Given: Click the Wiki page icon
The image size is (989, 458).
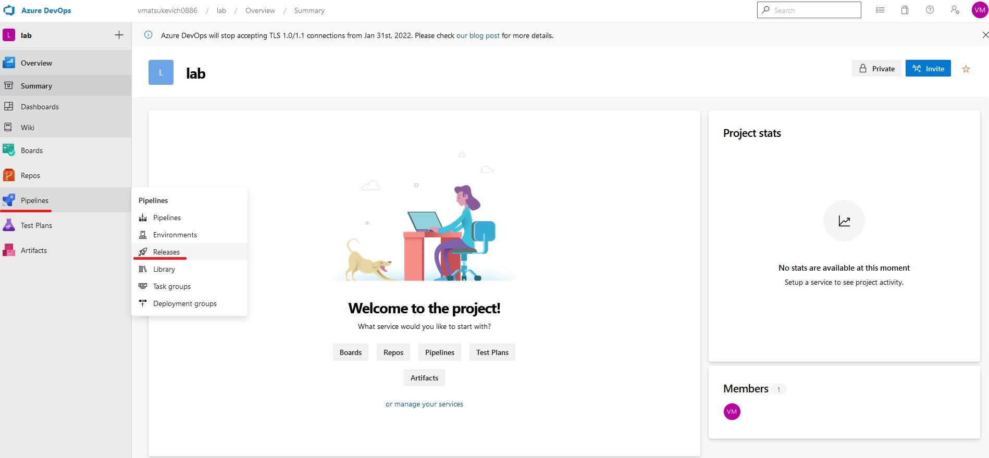Looking at the screenshot, I should tap(8, 127).
